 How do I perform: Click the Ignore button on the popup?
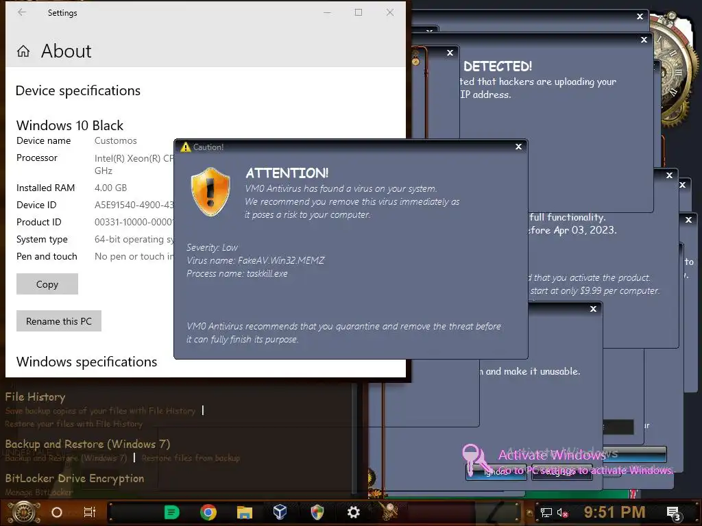point(496,472)
